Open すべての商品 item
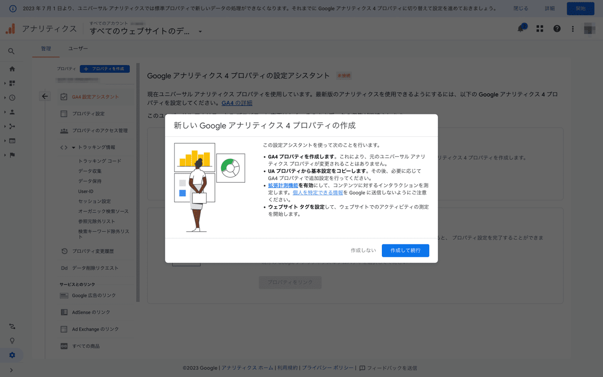The height and width of the screenshot is (377, 603). tap(86, 346)
